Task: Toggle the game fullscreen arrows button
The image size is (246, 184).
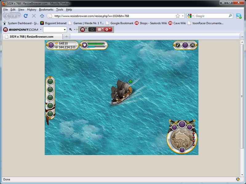Action: click(x=192, y=45)
